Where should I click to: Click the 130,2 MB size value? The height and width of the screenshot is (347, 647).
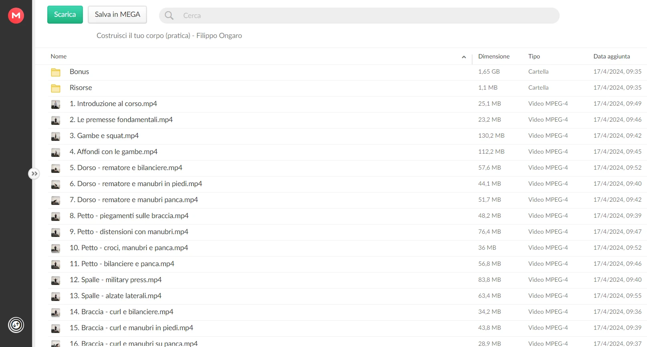tap(491, 136)
